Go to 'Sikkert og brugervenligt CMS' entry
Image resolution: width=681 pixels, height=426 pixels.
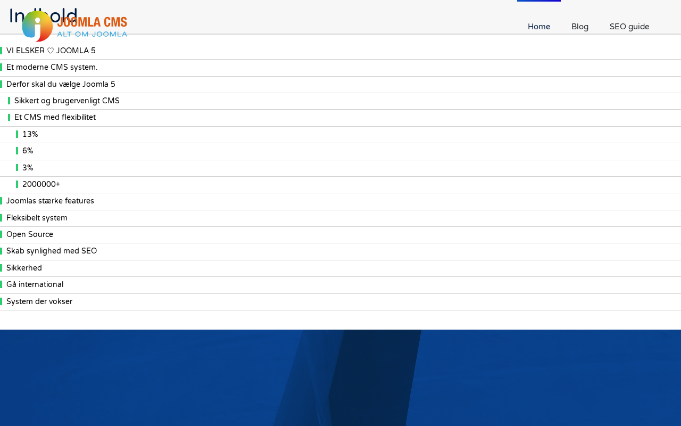click(x=67, y=101)
